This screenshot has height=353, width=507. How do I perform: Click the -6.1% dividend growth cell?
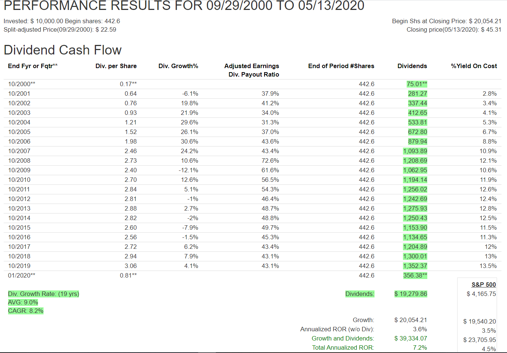[190, 93]
